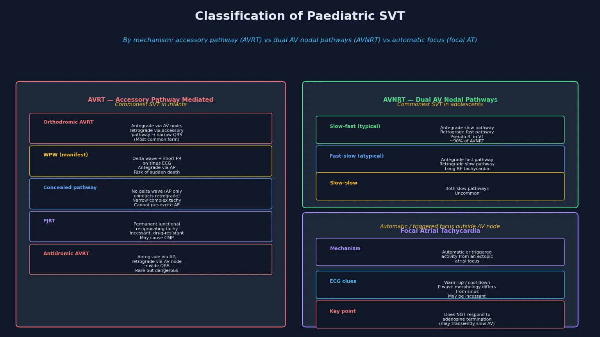This screenshot has height=337, width=600.
Task: Click the 'Antegrade via AV node' description text
Action: click(x=157, y=133)
